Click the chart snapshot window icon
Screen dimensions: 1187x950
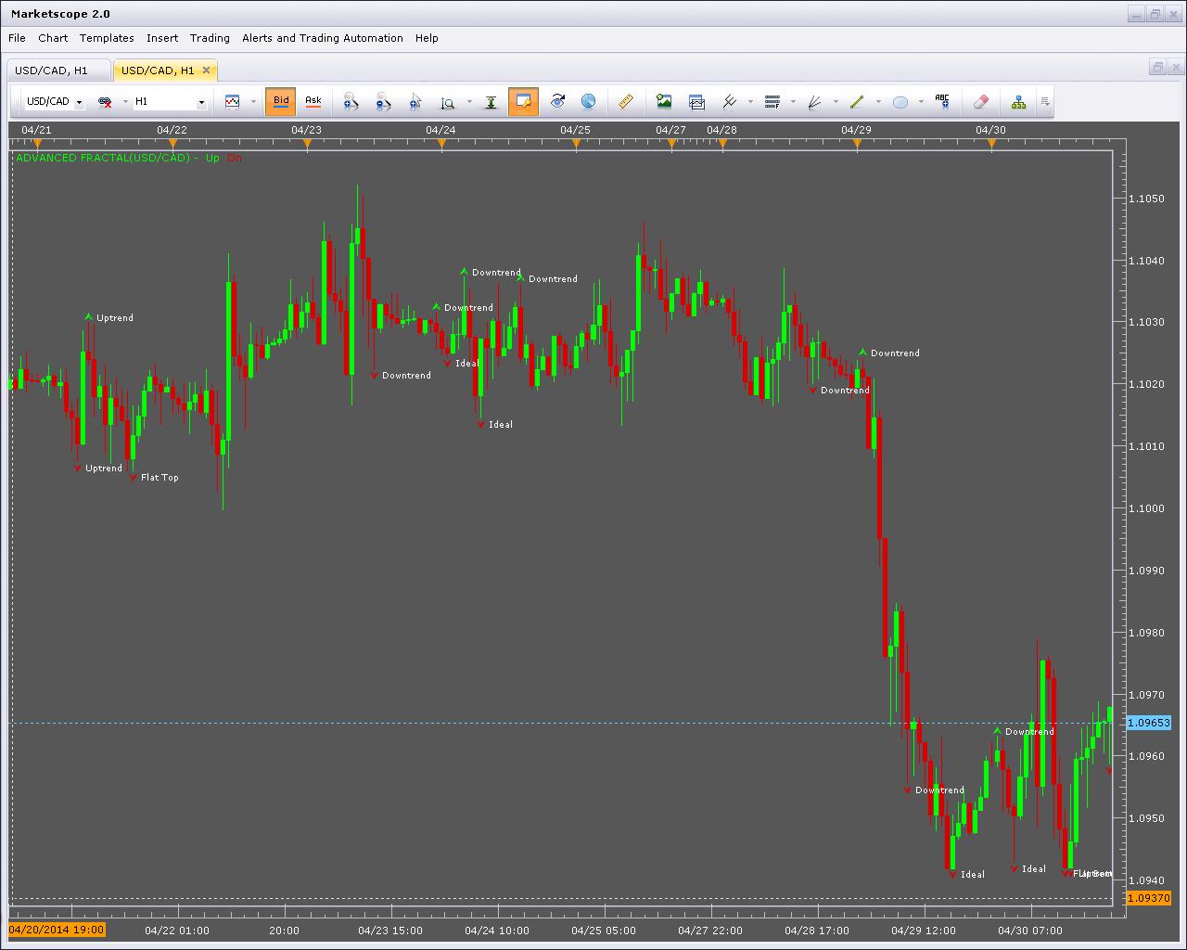[x=696, y=102]
